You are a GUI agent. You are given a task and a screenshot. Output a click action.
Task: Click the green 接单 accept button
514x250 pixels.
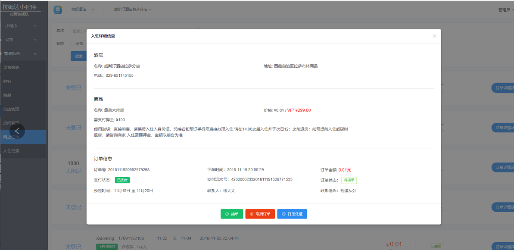(232, 214)
